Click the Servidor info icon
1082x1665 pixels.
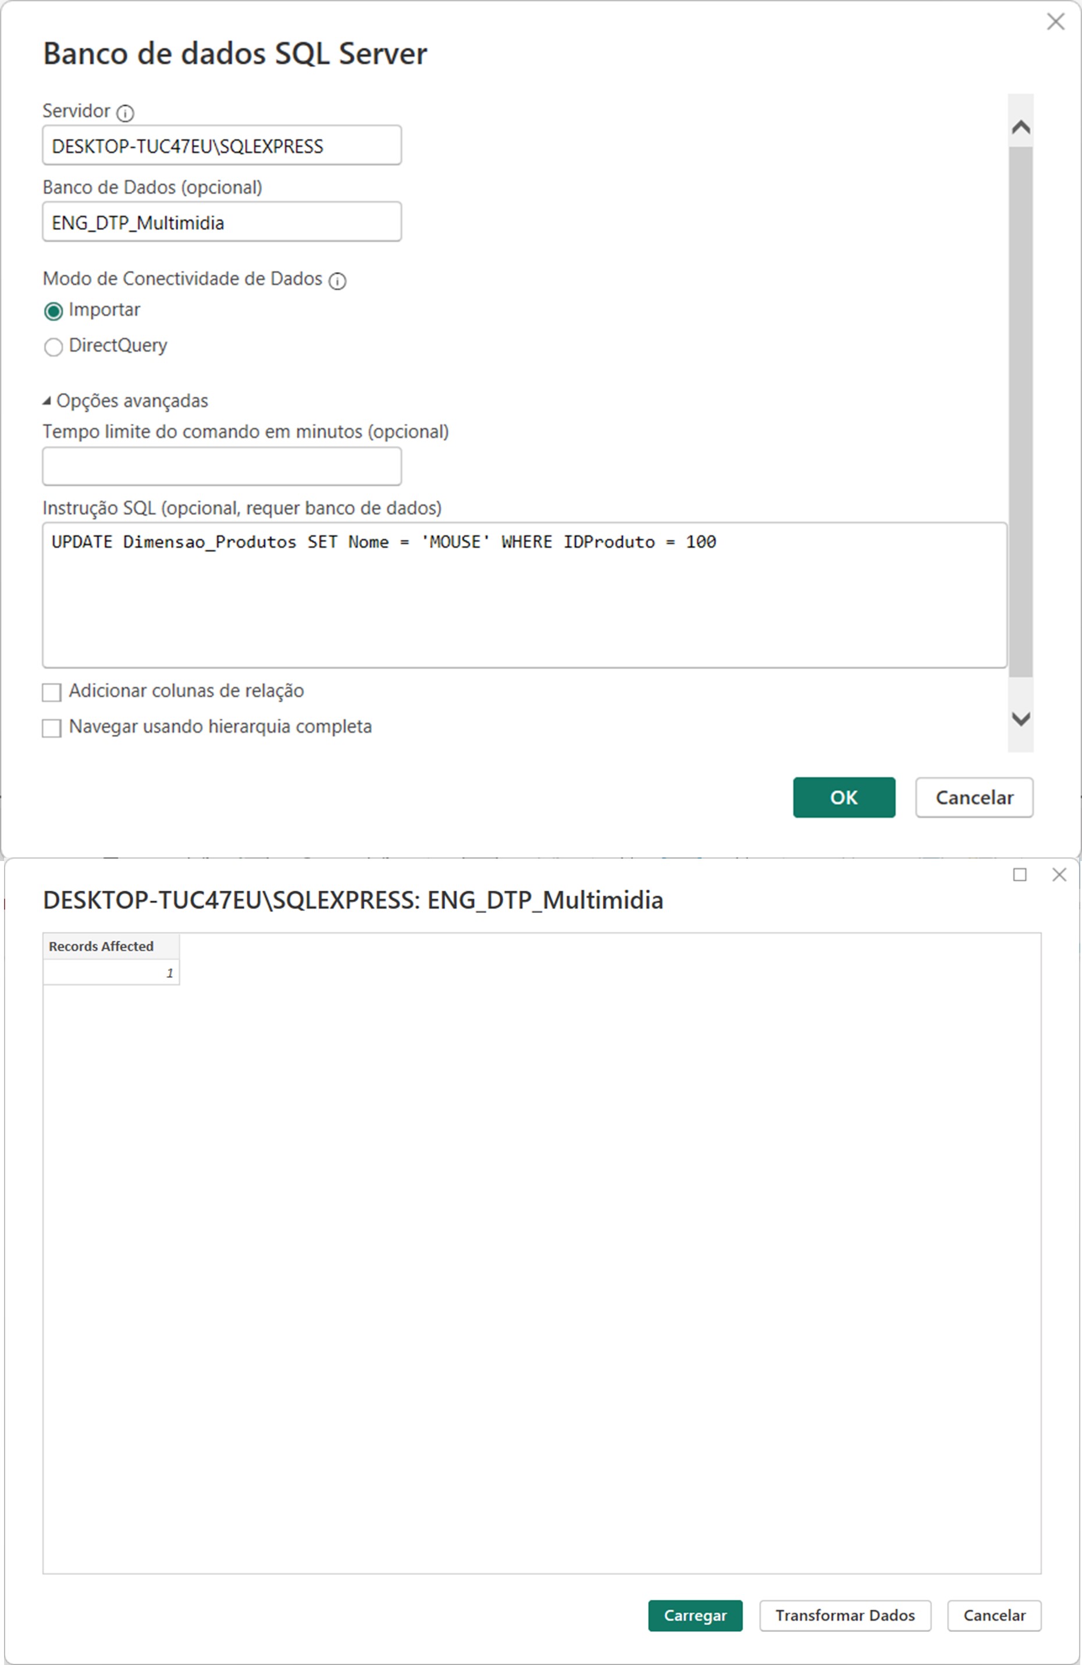[x=125, y=113]
